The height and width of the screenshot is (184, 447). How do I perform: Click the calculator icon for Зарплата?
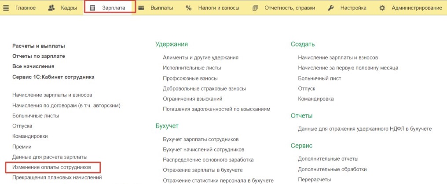coord(92,8)
